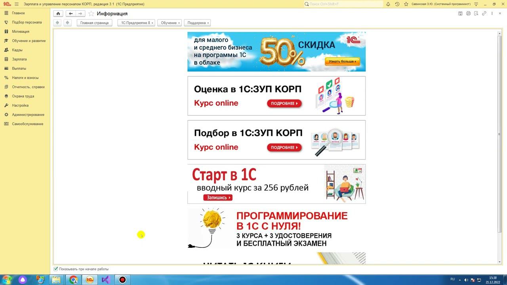Open Налоги и взносы section

tap(25, 78)
